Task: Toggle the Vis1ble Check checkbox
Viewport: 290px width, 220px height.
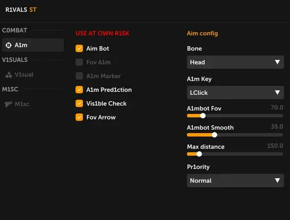Action: point(79,104)
